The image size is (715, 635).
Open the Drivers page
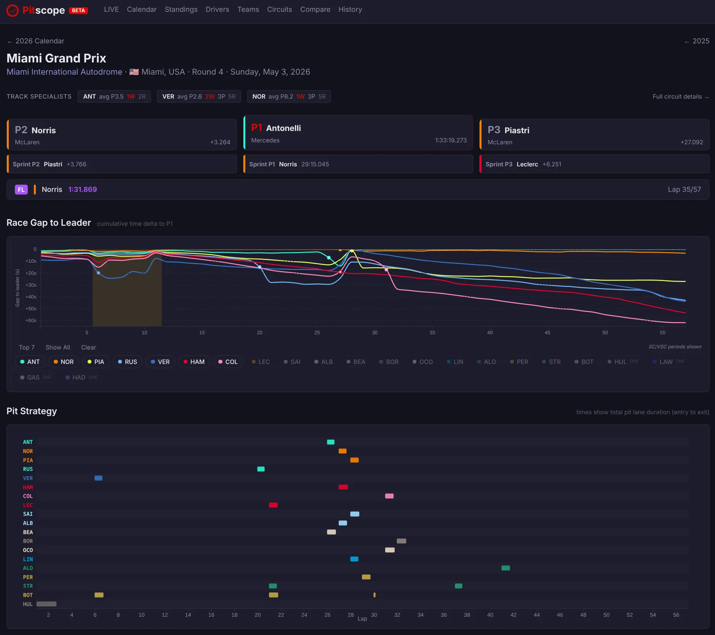(x=218, y=10)
